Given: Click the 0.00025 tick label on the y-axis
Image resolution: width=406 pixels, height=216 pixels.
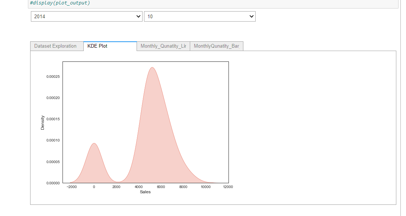Looking at the screenshot, I should click(x=52, y=77).
